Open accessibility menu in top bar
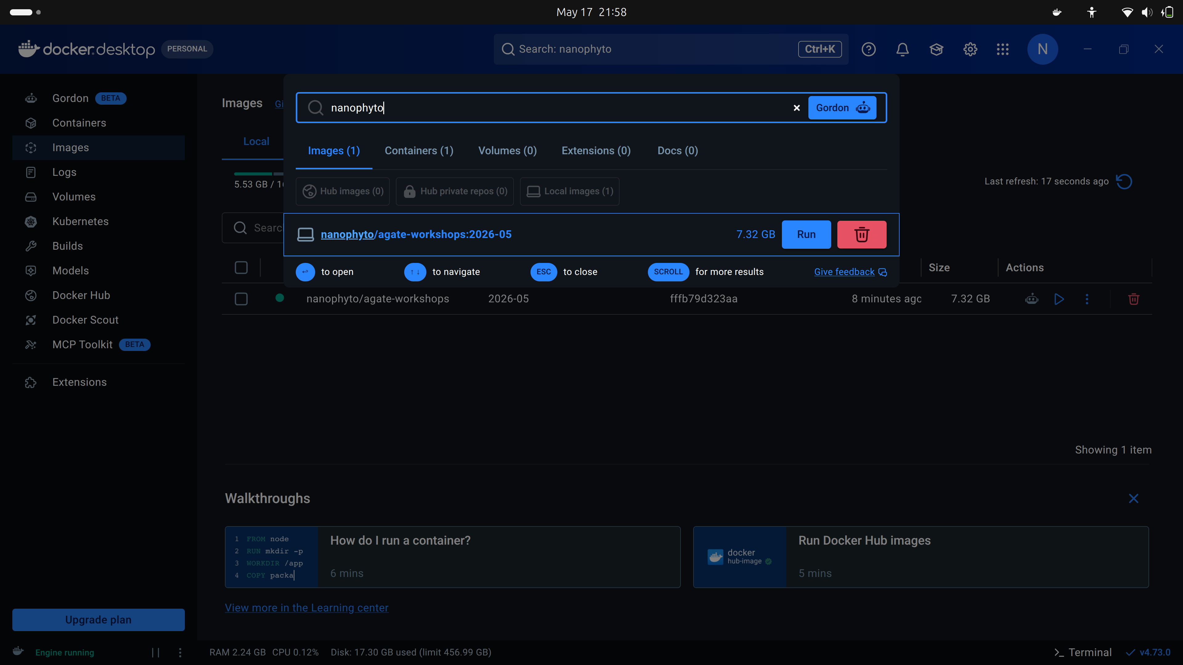Screen dimensions: 1183x665 (1092, 12)
